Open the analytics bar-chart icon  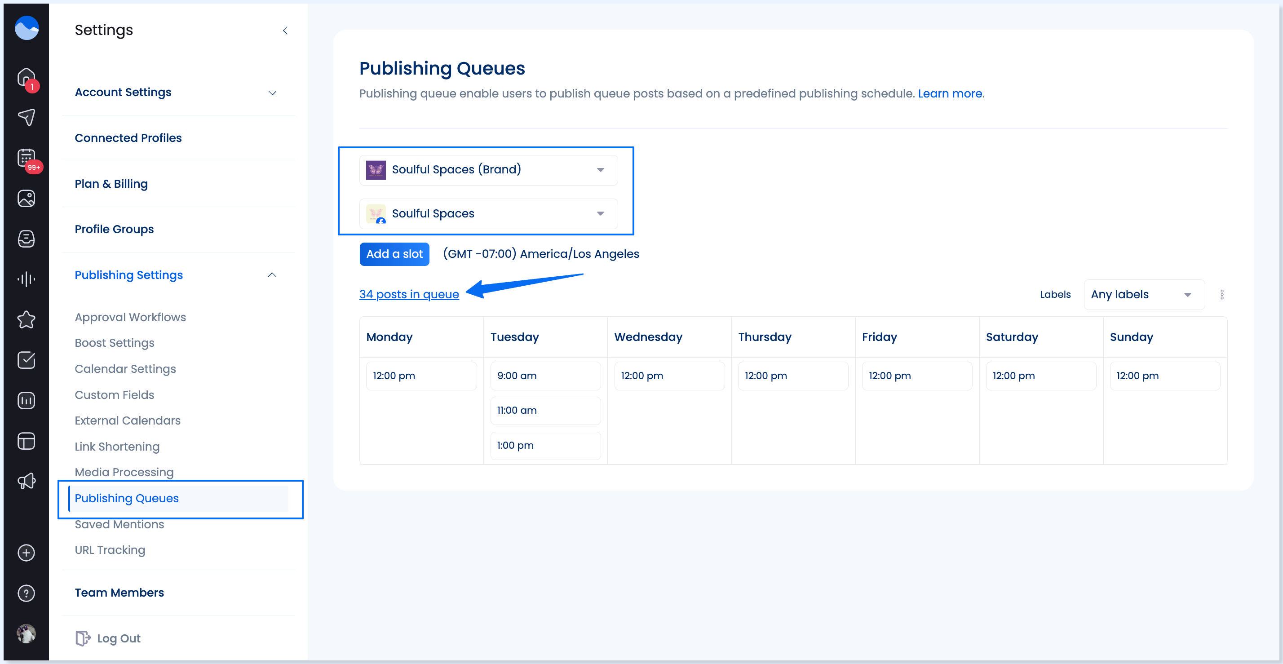tap(27, 400)
